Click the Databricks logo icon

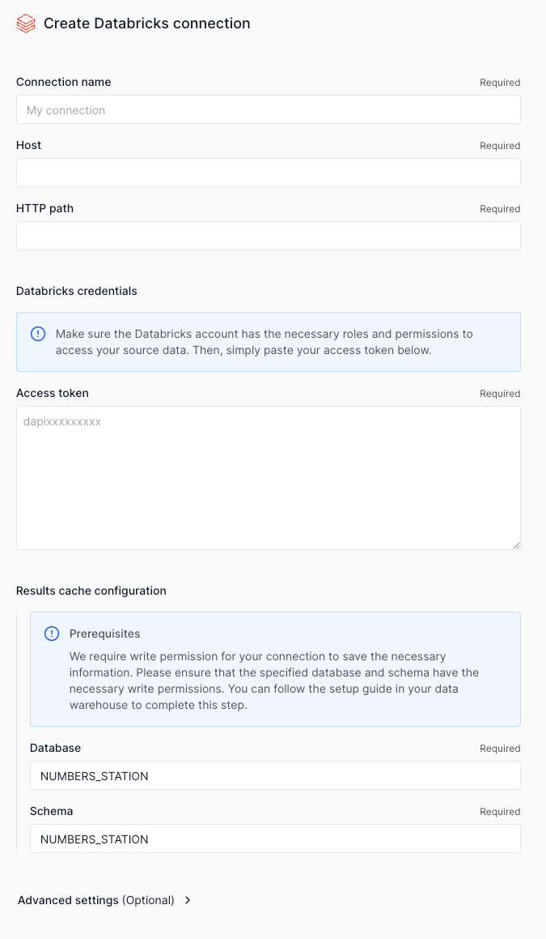pyautogui.click(x=24, y=23)
